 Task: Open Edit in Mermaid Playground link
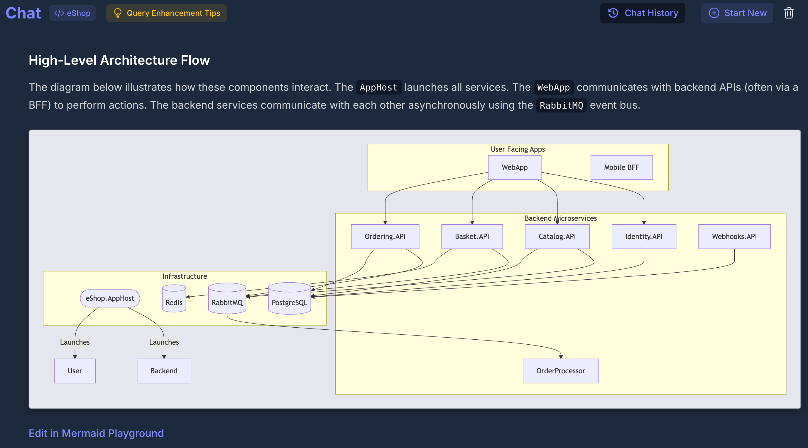tap(96, 433)
